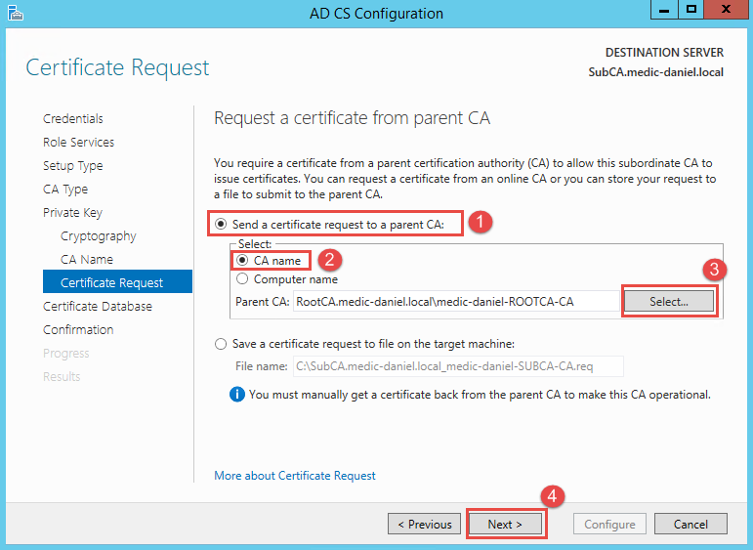Viewport: 753px width, 550px height.
Task: Click the Next > button
Action: click(x=505, y=525)
